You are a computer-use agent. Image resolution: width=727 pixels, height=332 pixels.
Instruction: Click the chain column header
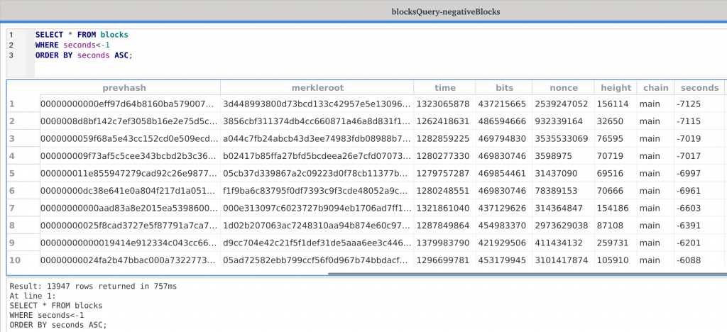coord(655,88)
